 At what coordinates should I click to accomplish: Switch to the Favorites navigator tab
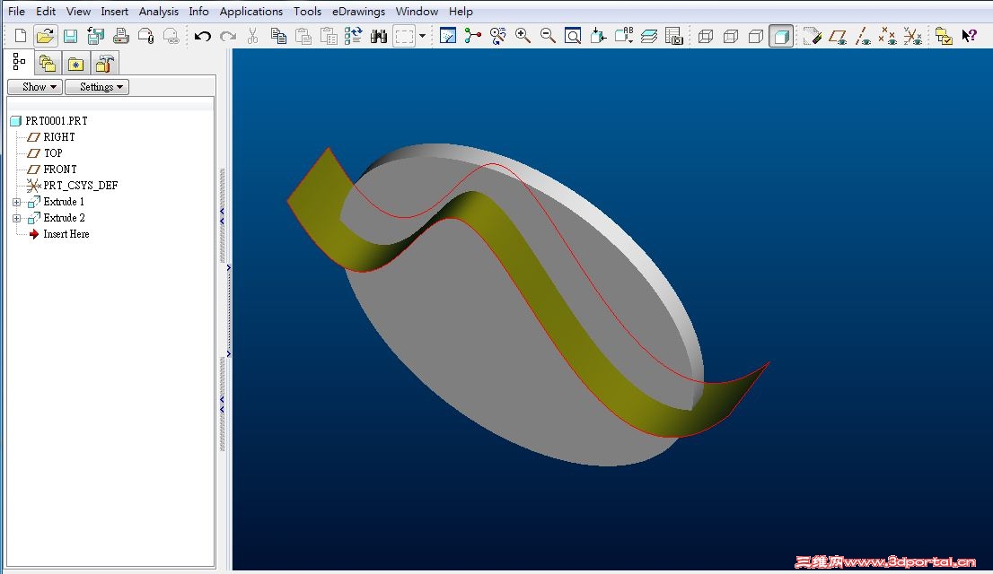point(76,64)
